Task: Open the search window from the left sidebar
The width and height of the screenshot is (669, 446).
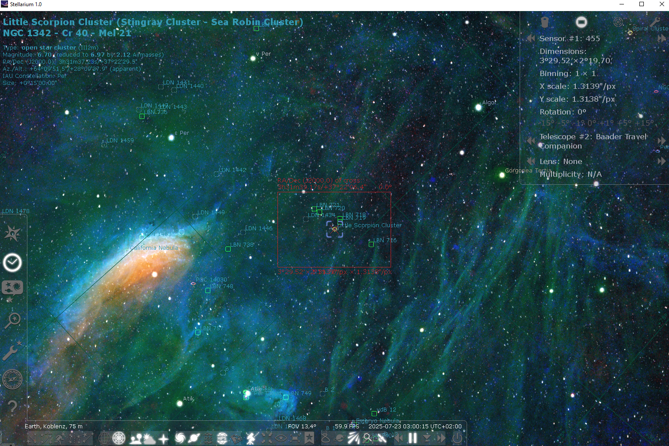Action: 12,320
